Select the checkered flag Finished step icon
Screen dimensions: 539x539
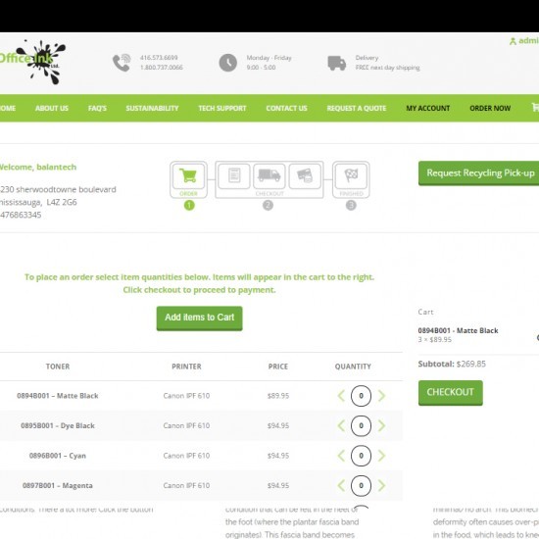[x=351, y=176]
